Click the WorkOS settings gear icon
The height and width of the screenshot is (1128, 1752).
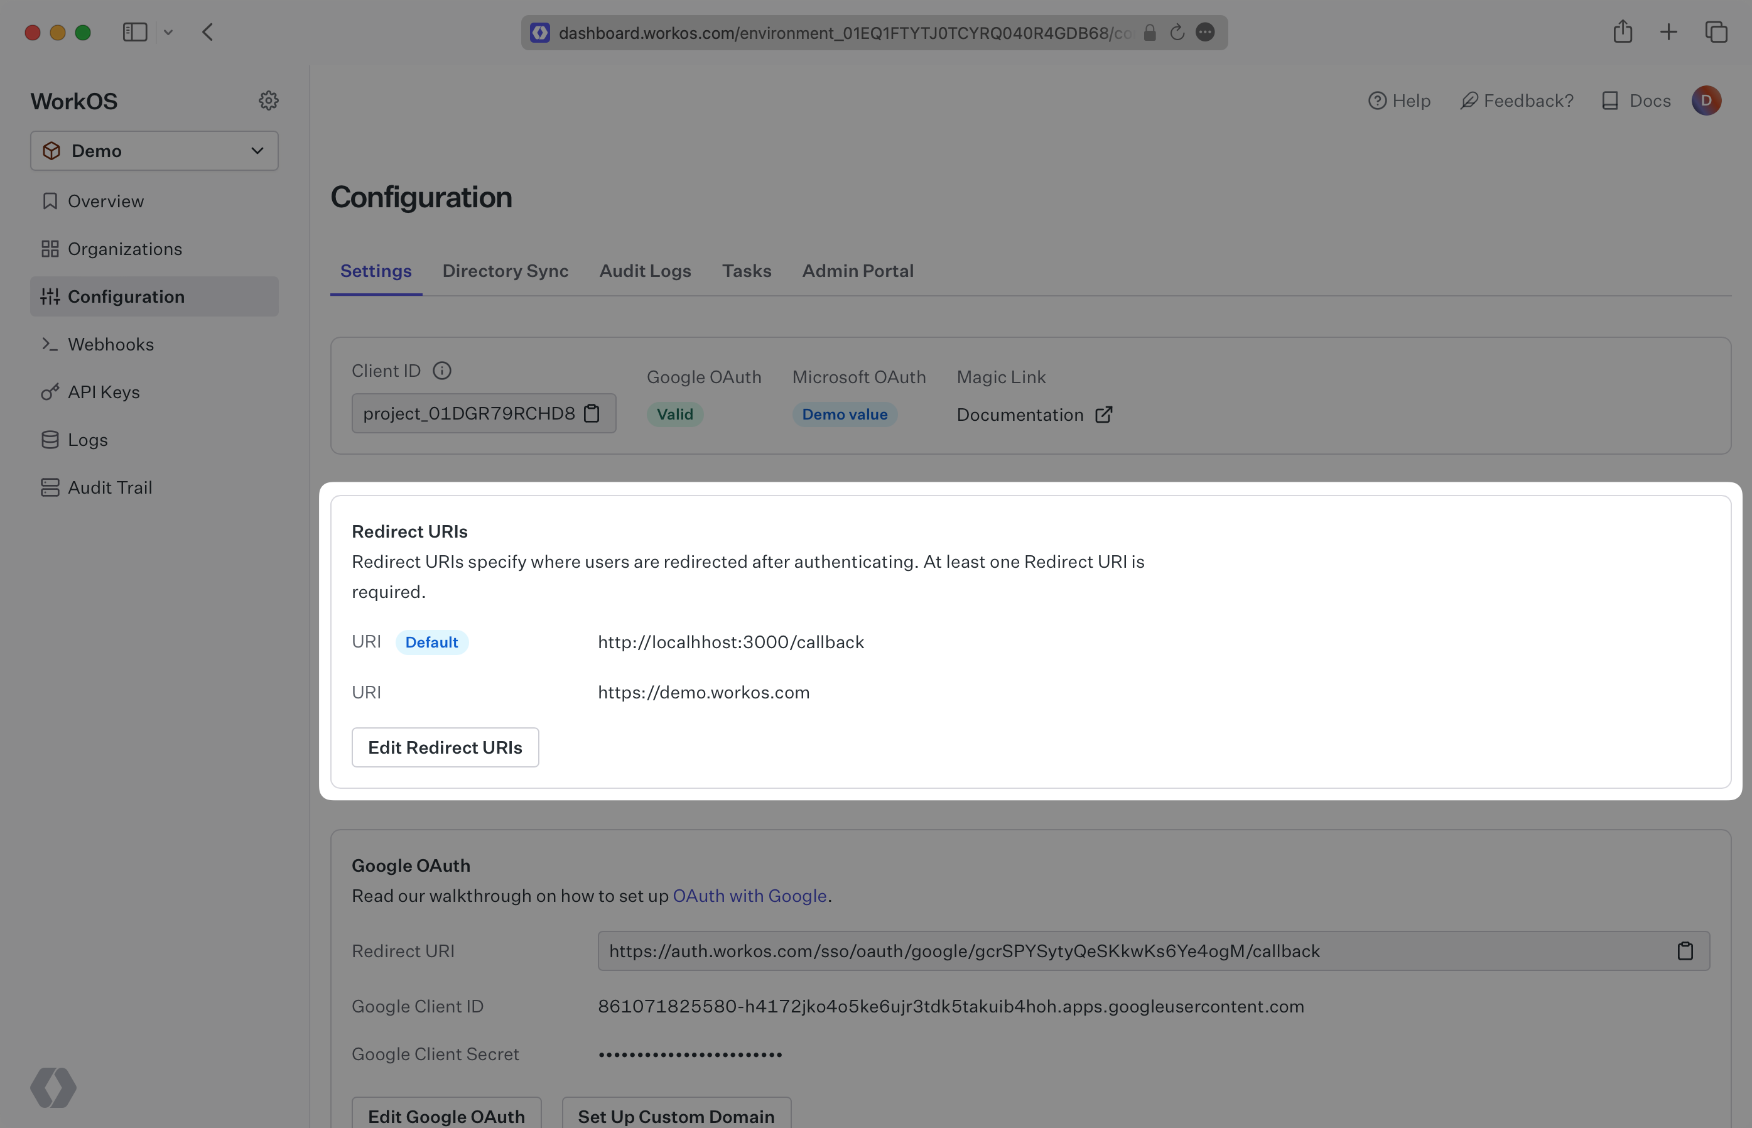click(269, 100)
